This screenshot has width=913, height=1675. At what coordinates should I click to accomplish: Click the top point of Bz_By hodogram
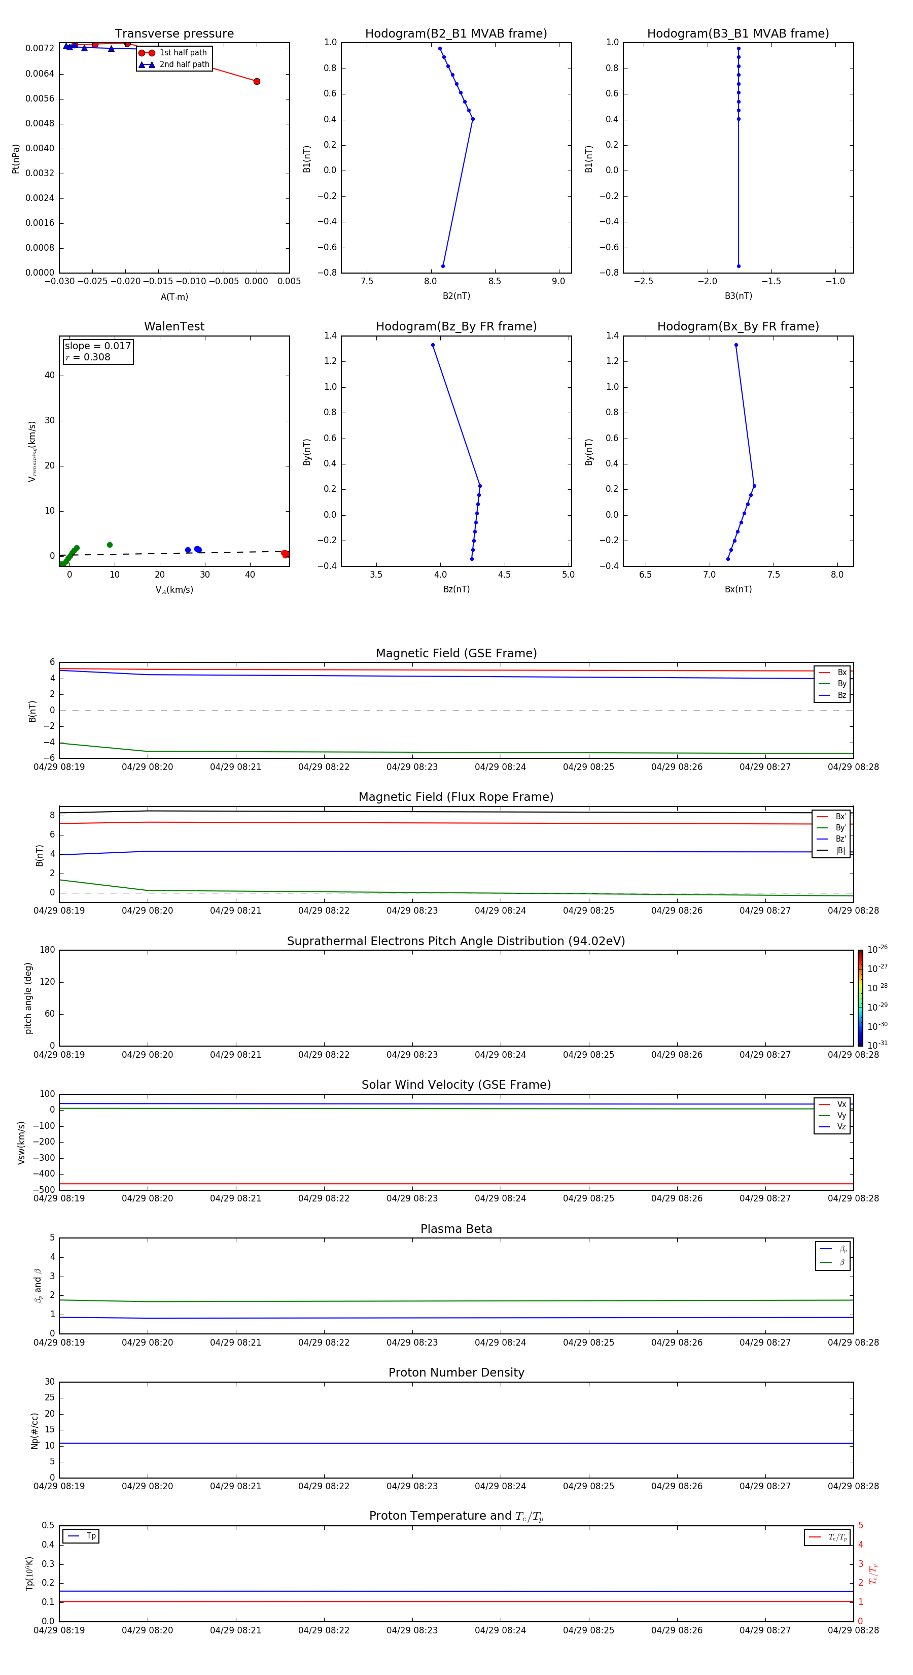click(x=433, y=345)
